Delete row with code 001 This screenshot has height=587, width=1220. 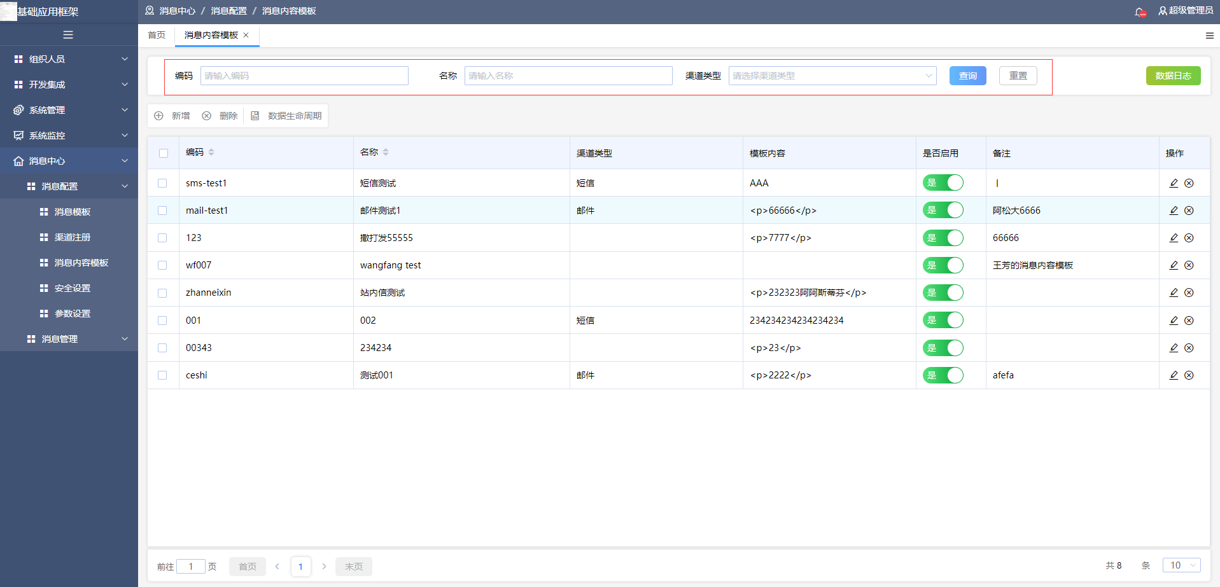click(x=1189, y=321)
